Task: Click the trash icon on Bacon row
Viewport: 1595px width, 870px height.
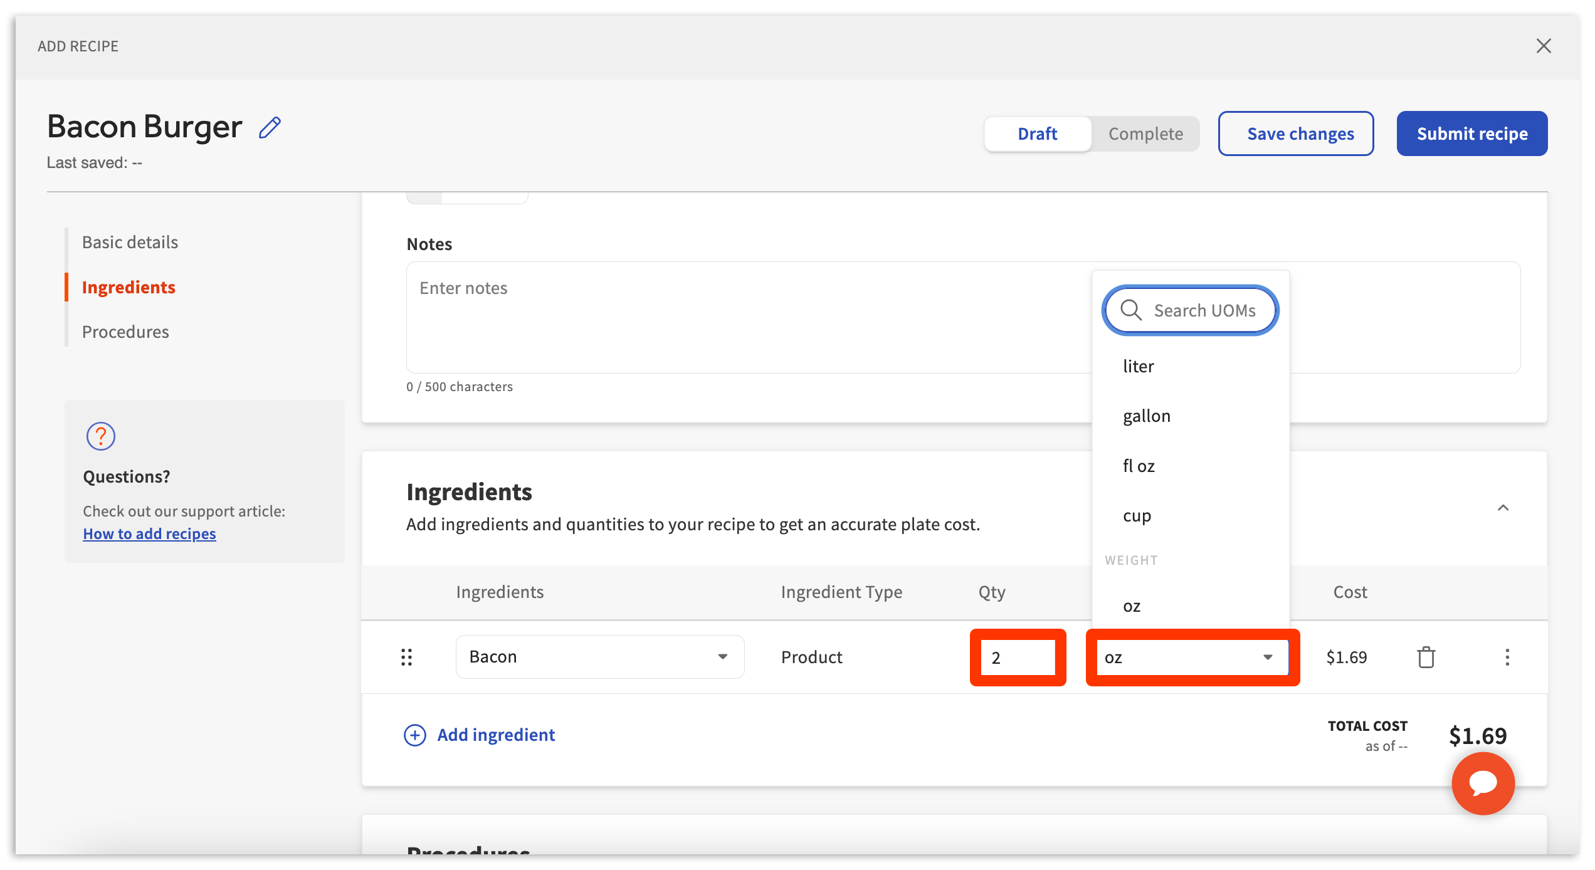Action: (1426, 657)
